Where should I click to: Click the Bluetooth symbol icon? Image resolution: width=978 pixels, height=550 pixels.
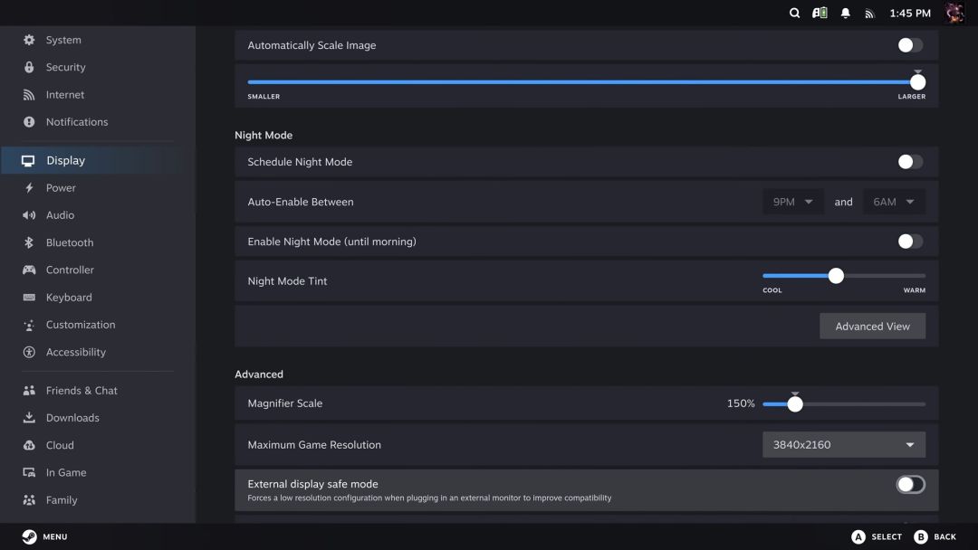click(x=29, y=242)
